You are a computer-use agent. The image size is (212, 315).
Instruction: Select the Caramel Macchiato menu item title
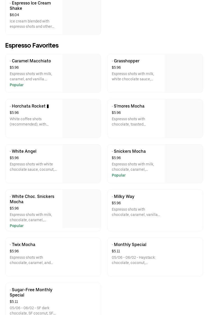[x=31, y=61]
